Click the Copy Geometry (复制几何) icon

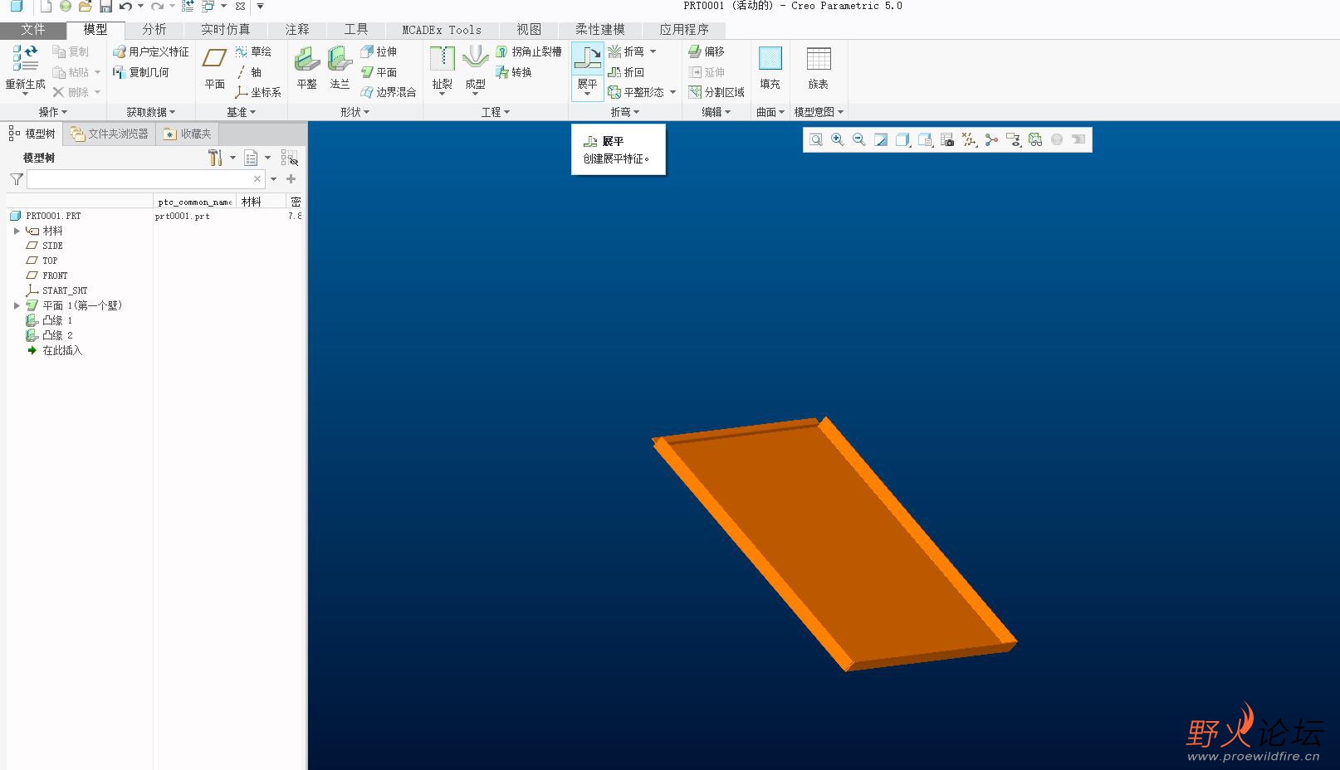(120, 72)
